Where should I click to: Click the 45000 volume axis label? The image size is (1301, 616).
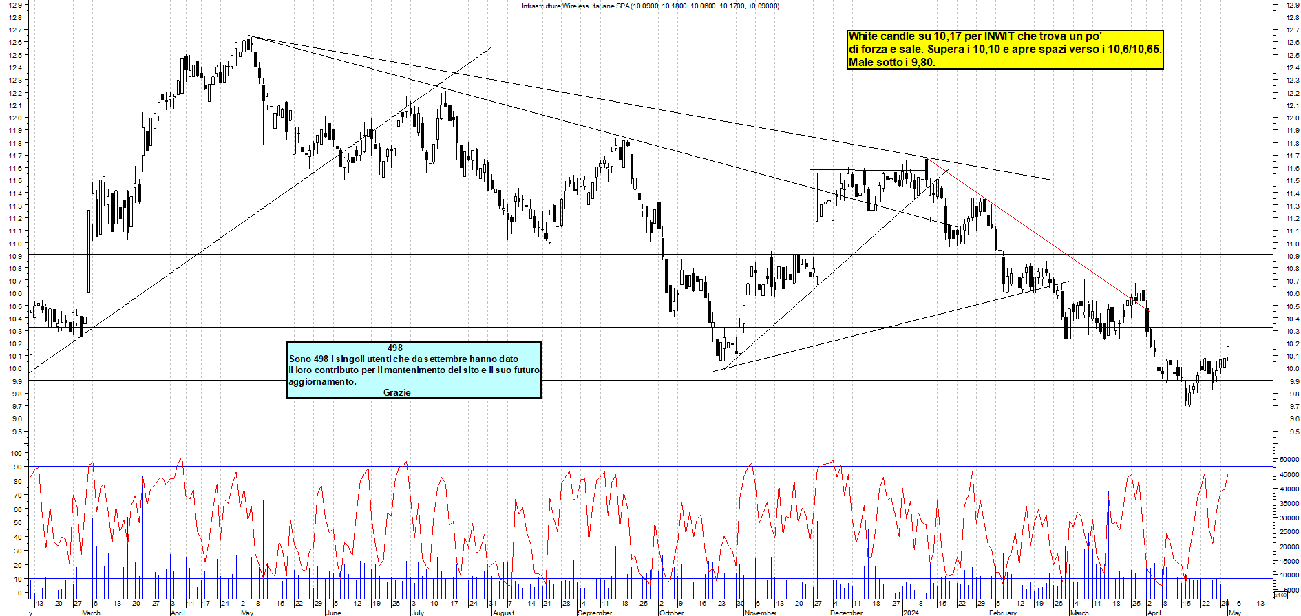[1289, 474]
